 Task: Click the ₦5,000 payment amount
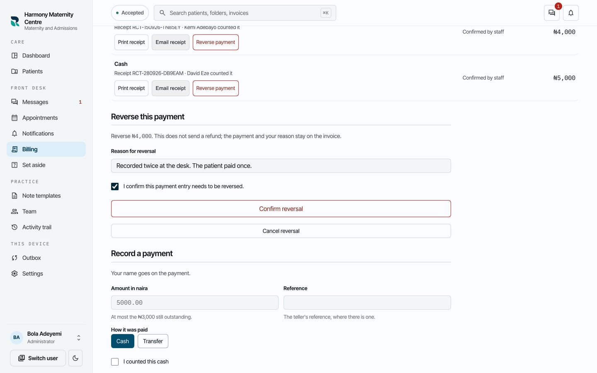[564, 78]
